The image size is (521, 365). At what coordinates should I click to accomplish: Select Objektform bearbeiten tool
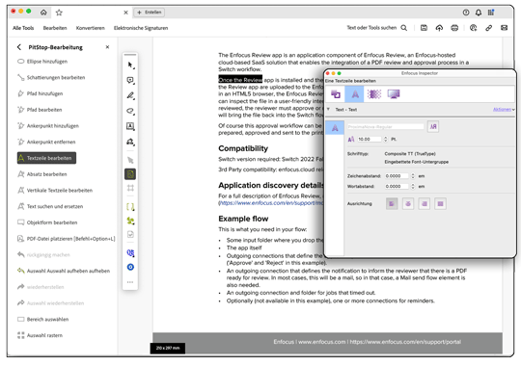coord(47,222)
